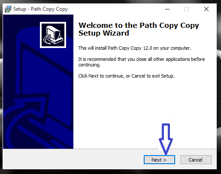Close the Setup - Path Copy Copy window
The image size is (221, 174).
[x=206, y=9]
